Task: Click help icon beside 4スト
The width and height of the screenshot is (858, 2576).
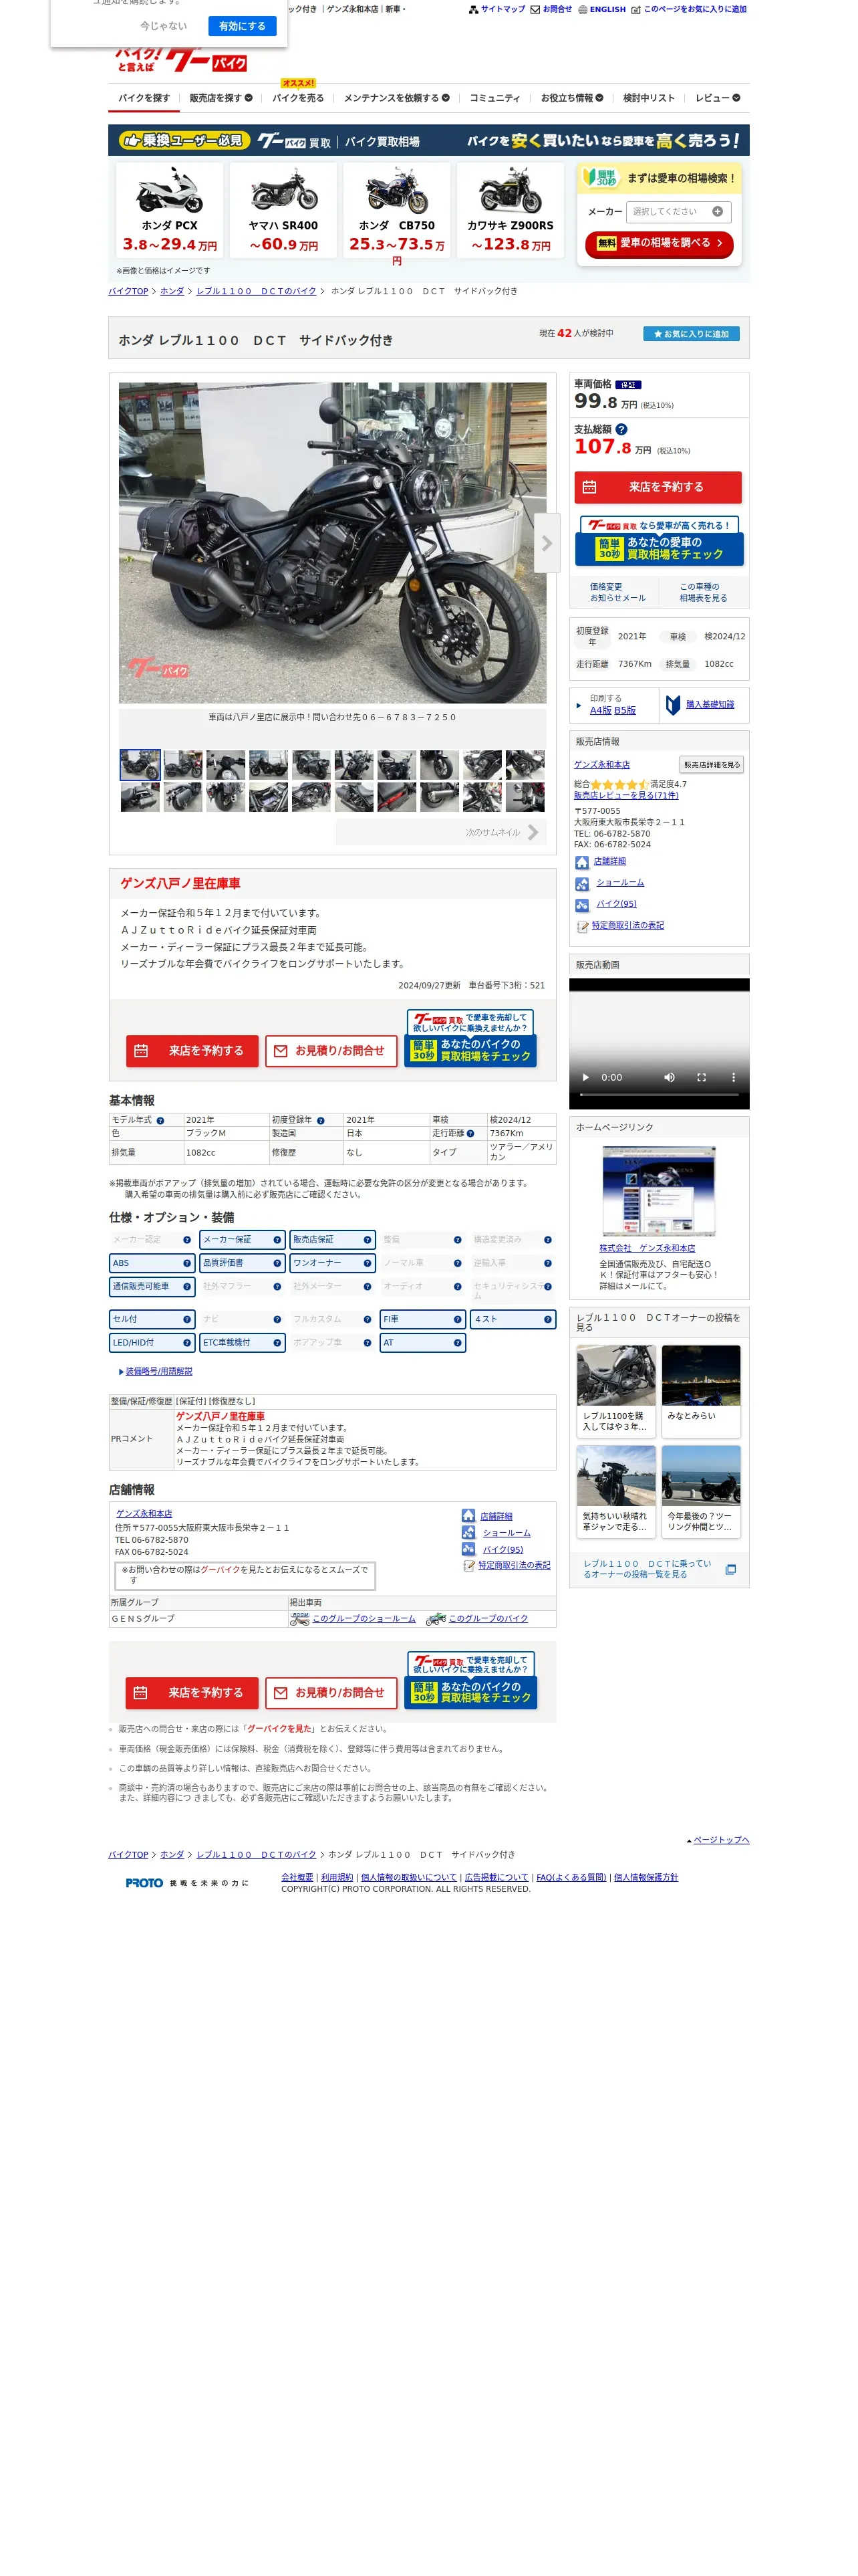Action: tap(547, 1319)
